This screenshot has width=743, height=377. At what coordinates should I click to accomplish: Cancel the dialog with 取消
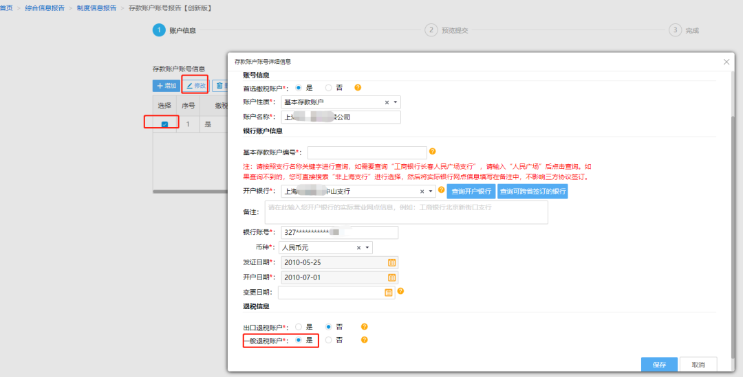698,365
